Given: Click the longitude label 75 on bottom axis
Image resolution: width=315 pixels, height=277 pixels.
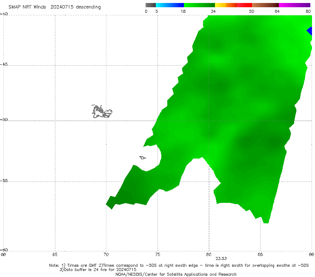Looking at the screenshot, I should point(157,254).
